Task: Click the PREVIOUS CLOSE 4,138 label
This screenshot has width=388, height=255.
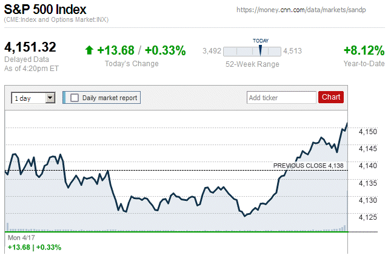Action: 309,166
